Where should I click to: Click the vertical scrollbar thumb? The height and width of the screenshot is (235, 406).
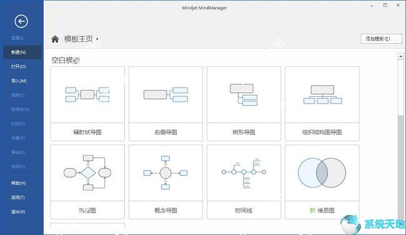pos(401,87)
